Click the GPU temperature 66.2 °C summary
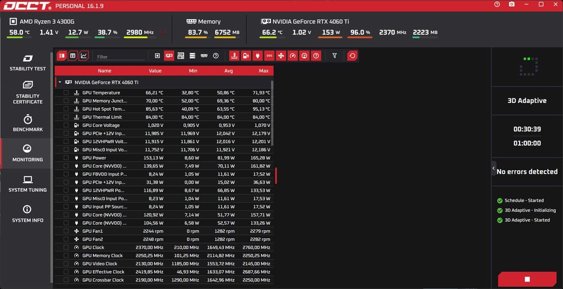This screenshot has height=289, width=563. 271,32
